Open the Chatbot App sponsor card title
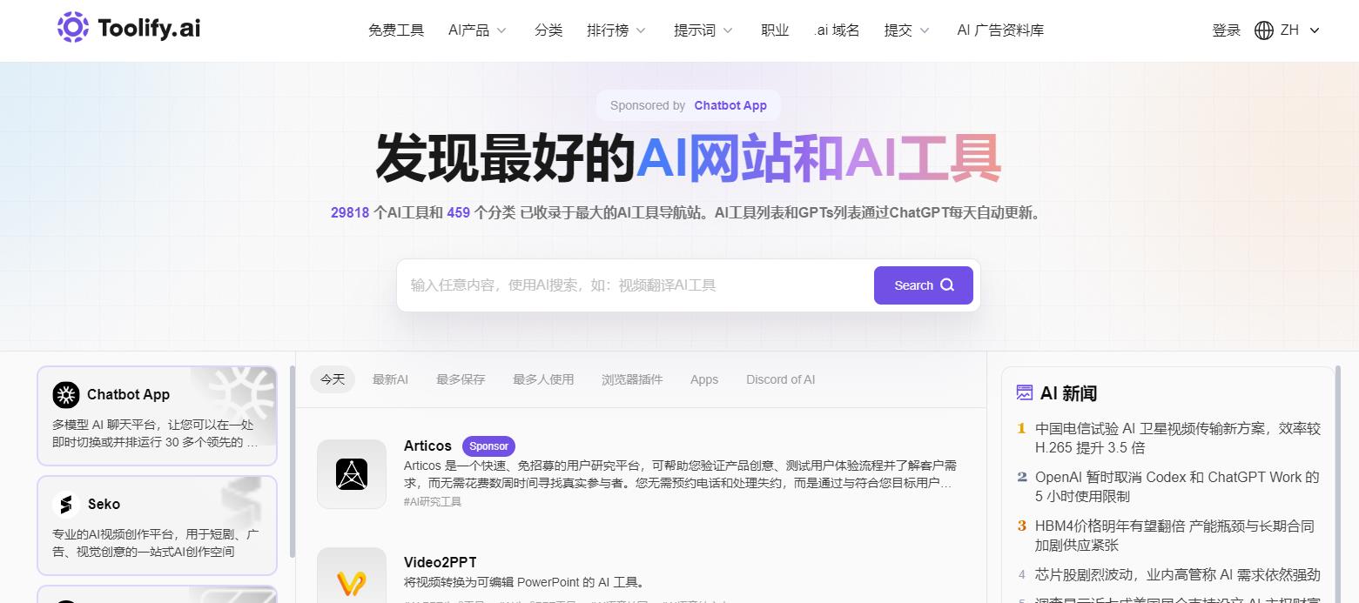The width and height of the screenshot is (1359, 603). coord(129,394)
